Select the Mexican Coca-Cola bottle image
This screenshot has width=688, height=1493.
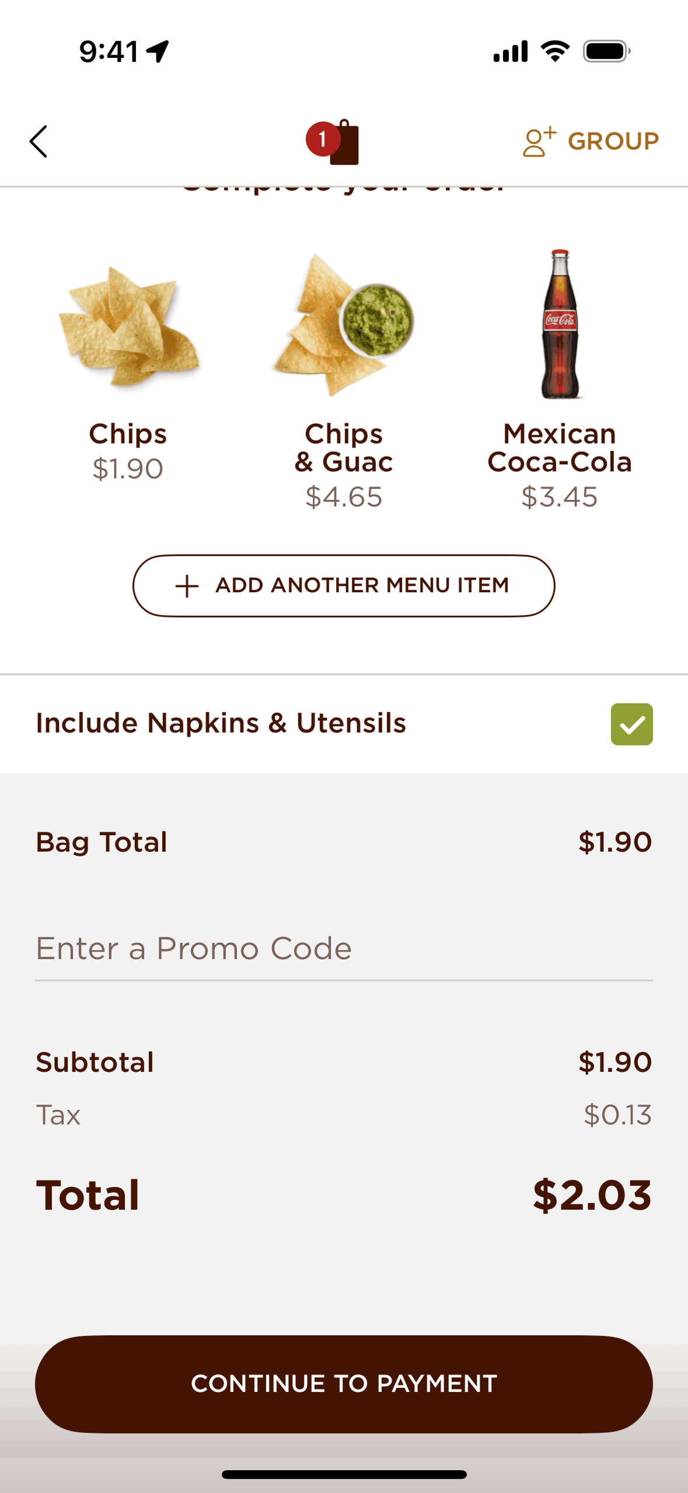click(x=560, y=324)
